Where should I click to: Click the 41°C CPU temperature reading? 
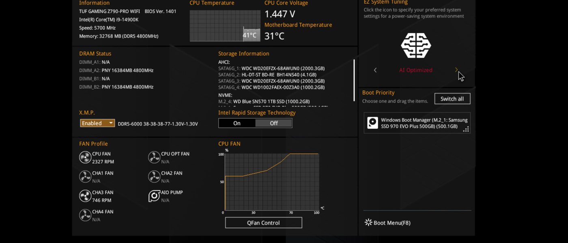250,35
